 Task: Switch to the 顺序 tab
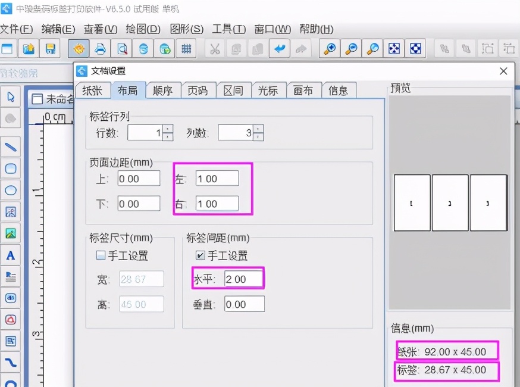163,90
